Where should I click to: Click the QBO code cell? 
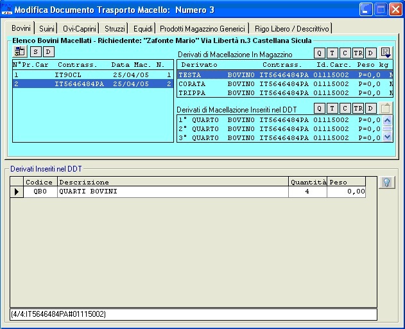[40, 191]
